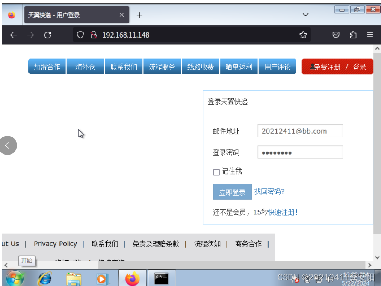Open the 免责及理赔条款 footer link

pyautogui.click(x=156, y=244)
